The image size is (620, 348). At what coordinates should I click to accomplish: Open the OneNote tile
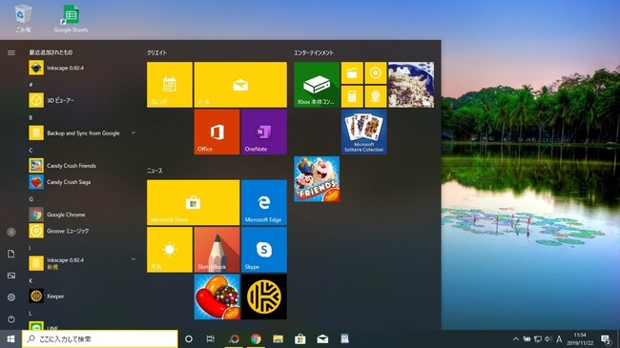pos(263,132)
